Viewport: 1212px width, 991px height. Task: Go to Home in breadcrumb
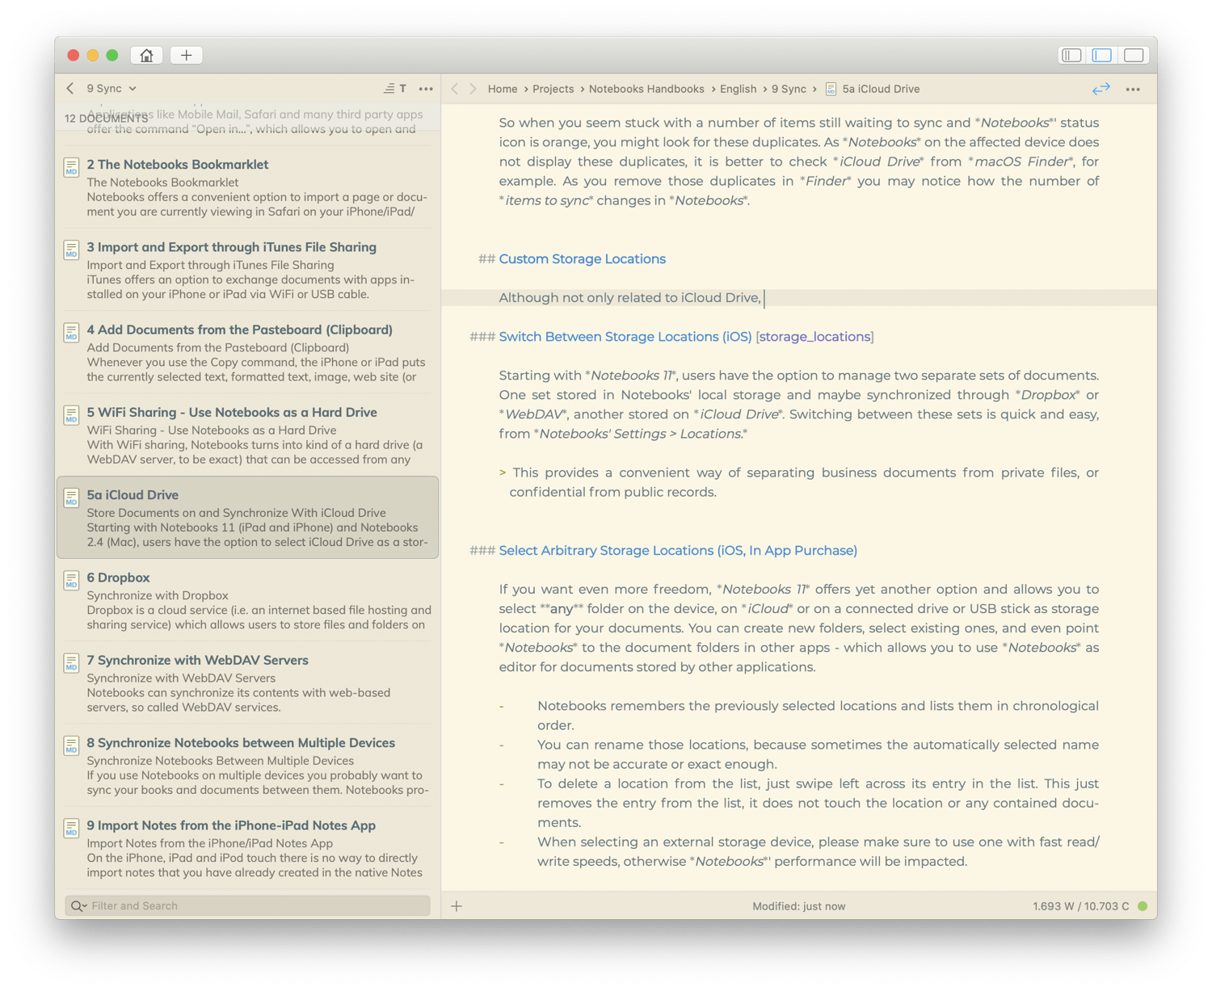click(503, 89)
